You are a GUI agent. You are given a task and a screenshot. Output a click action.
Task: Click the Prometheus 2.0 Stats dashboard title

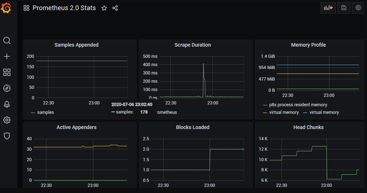pyautogui.click(x=64, y=8)
